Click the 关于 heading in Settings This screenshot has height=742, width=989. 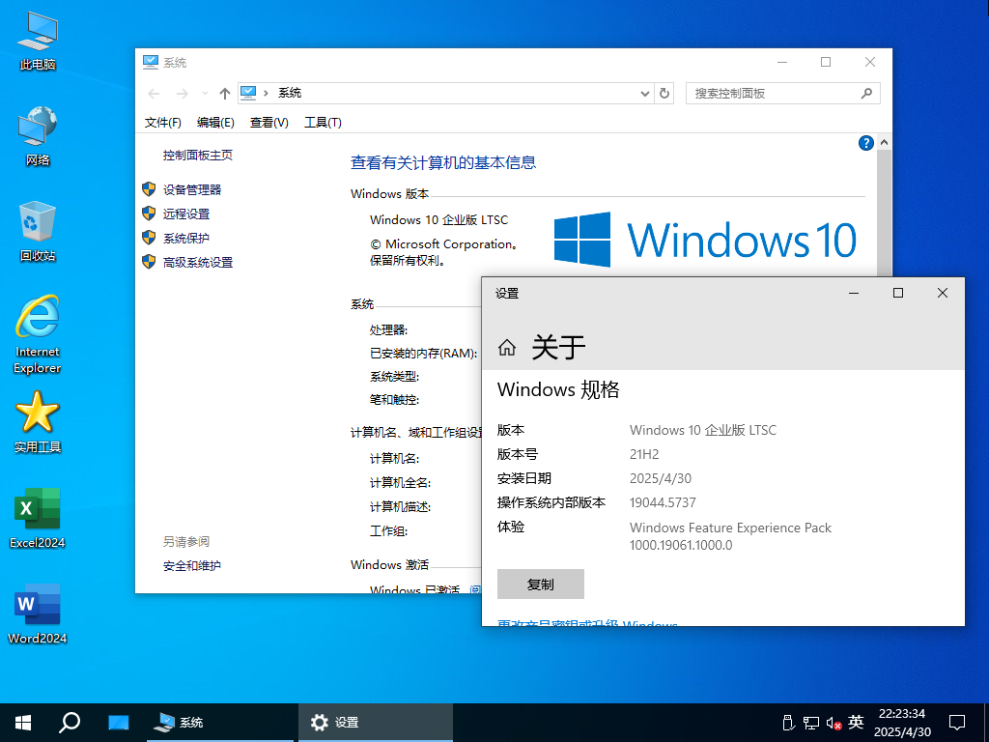click(x=558, y=348)
